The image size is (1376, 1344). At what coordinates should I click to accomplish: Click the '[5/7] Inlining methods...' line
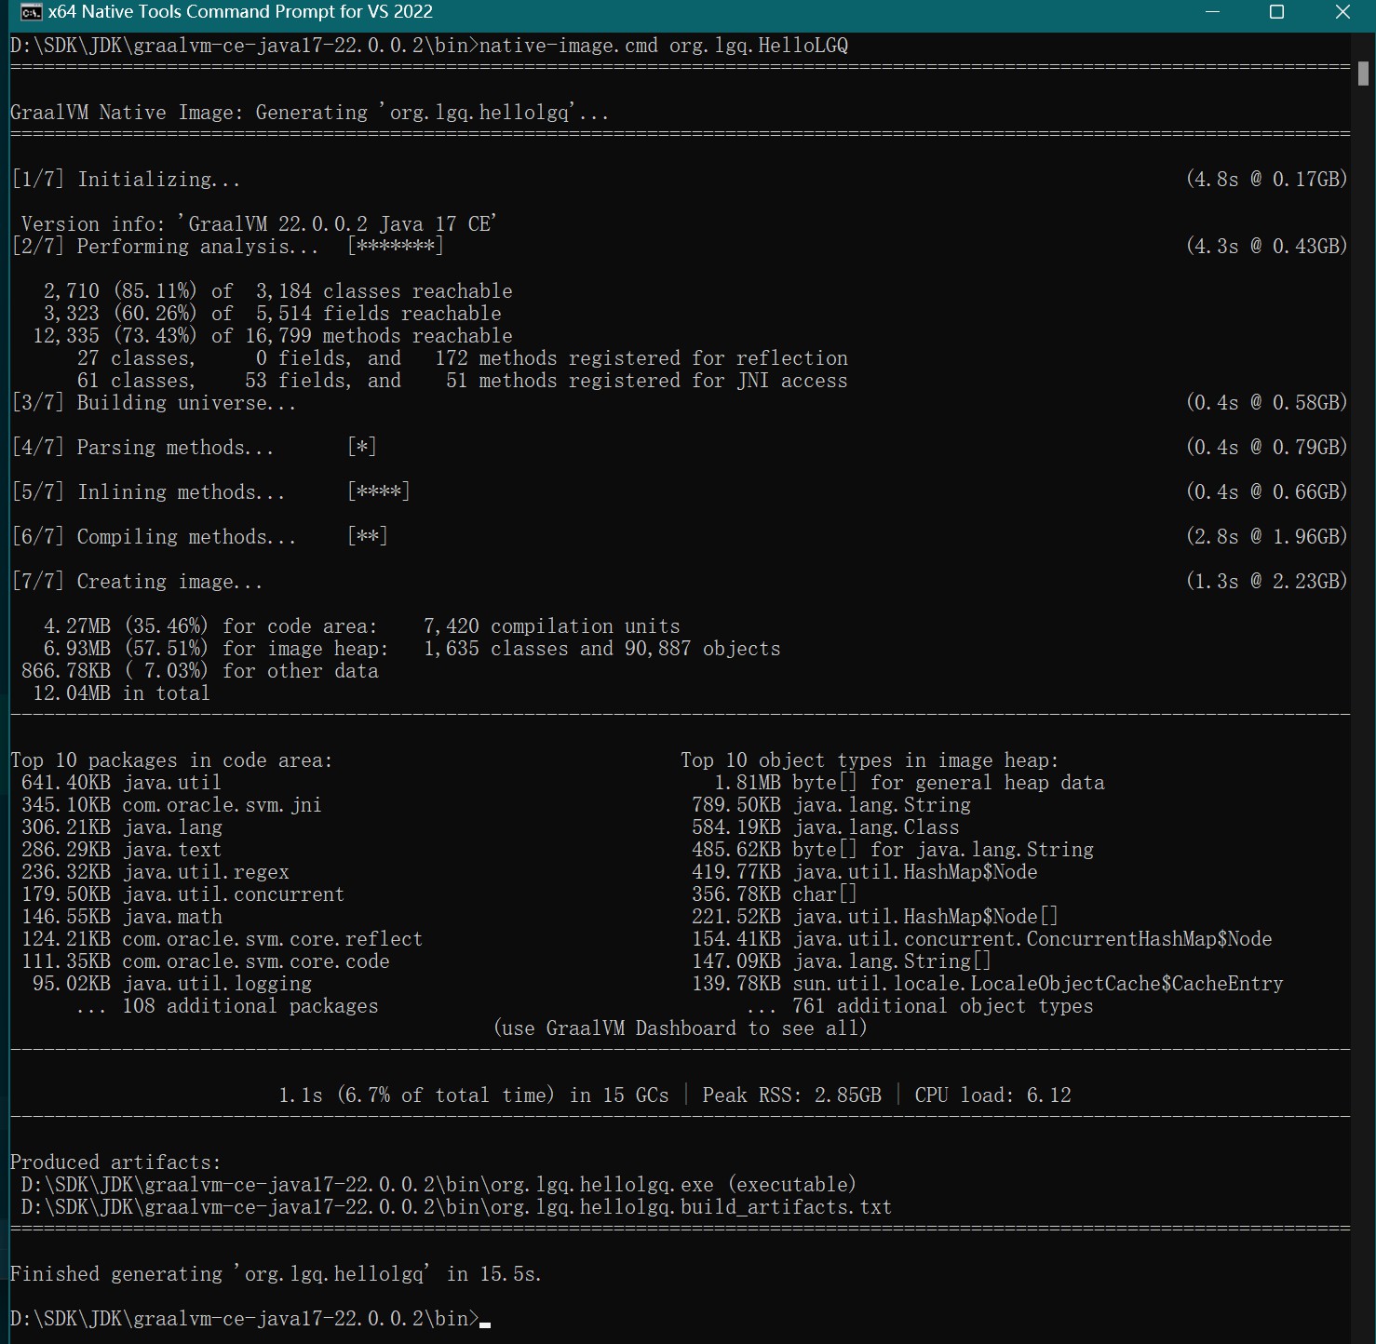click(x=210, y=492)
